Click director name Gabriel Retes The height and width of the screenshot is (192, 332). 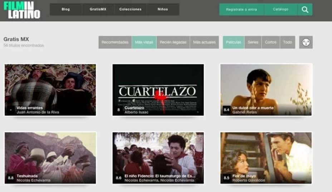(245, 112)
